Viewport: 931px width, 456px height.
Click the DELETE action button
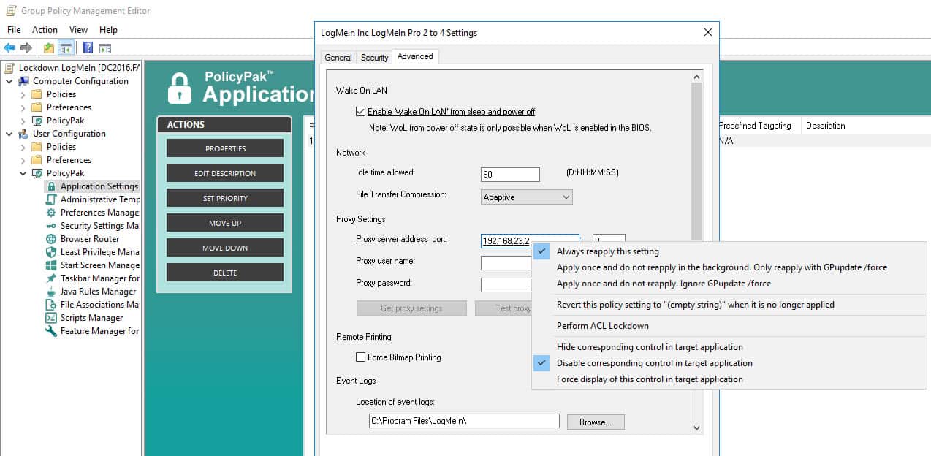tap(225, 273)
